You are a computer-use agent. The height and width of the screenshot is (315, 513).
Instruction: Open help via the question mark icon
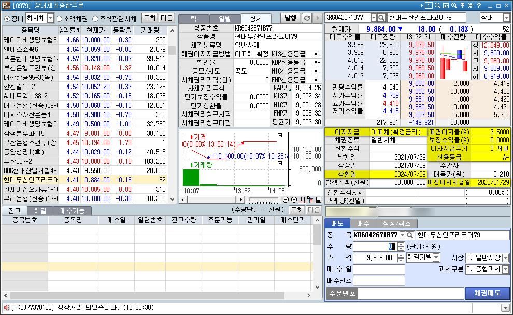coord(479,6)
